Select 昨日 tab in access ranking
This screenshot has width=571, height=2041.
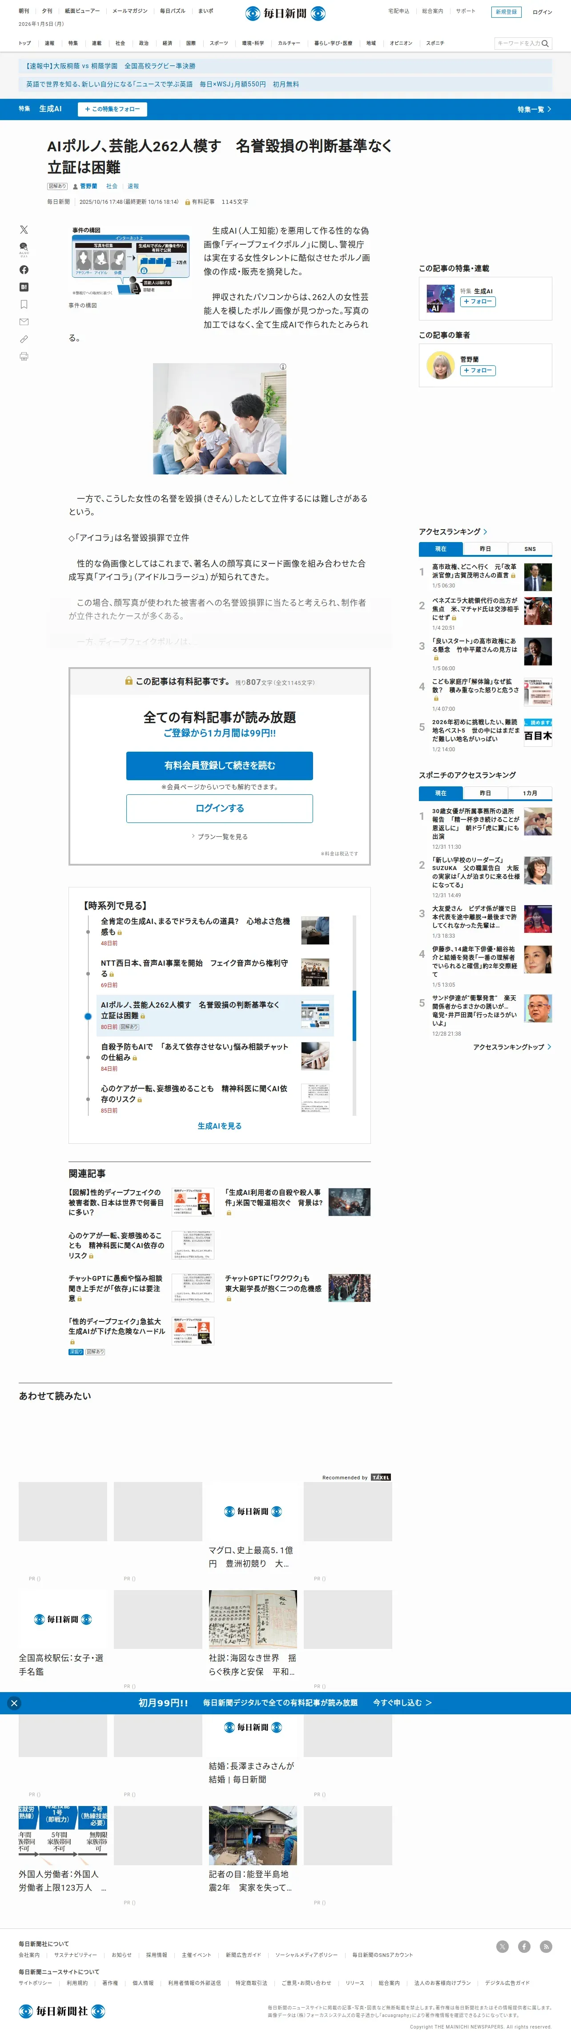[x=486, y=549]
